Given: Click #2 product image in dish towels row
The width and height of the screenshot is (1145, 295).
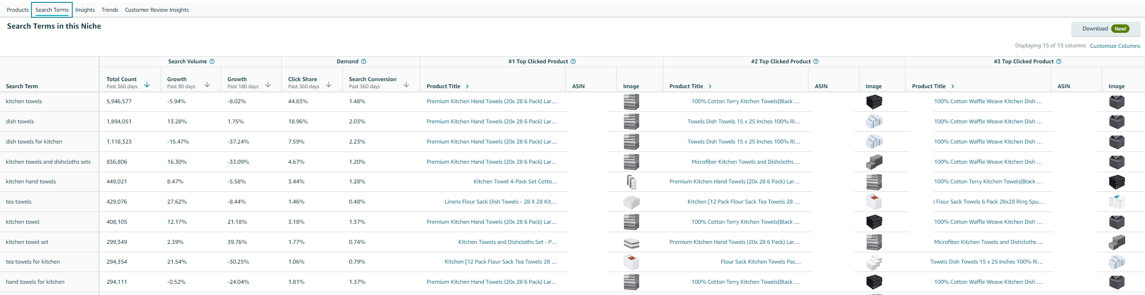Looking at the screenshot, I should point(874,121).
